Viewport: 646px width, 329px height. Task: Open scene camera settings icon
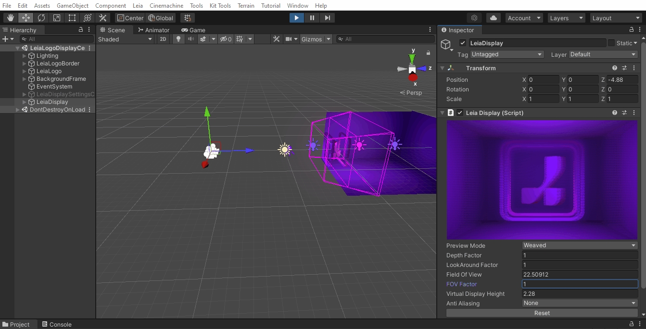point(289,39)
